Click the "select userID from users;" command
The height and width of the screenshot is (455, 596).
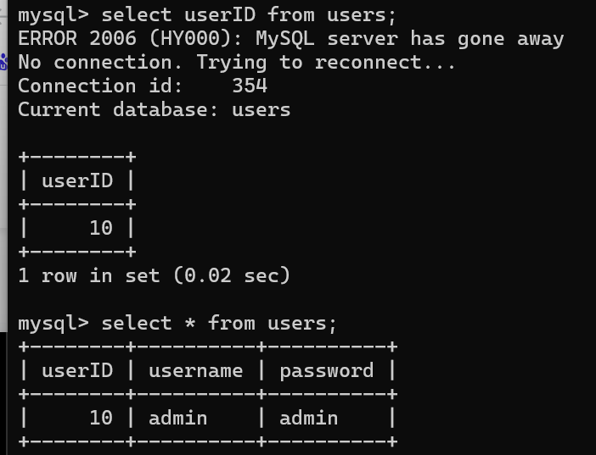click(249, 15)
